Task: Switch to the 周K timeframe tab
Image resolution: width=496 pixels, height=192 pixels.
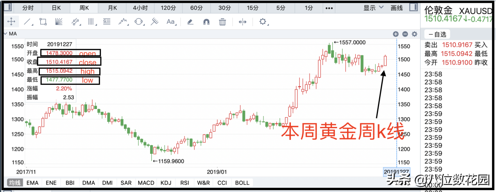Action: [x=84, y=8]
